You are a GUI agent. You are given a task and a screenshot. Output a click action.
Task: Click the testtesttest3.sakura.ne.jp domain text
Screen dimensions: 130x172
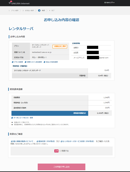click(42, 52)
